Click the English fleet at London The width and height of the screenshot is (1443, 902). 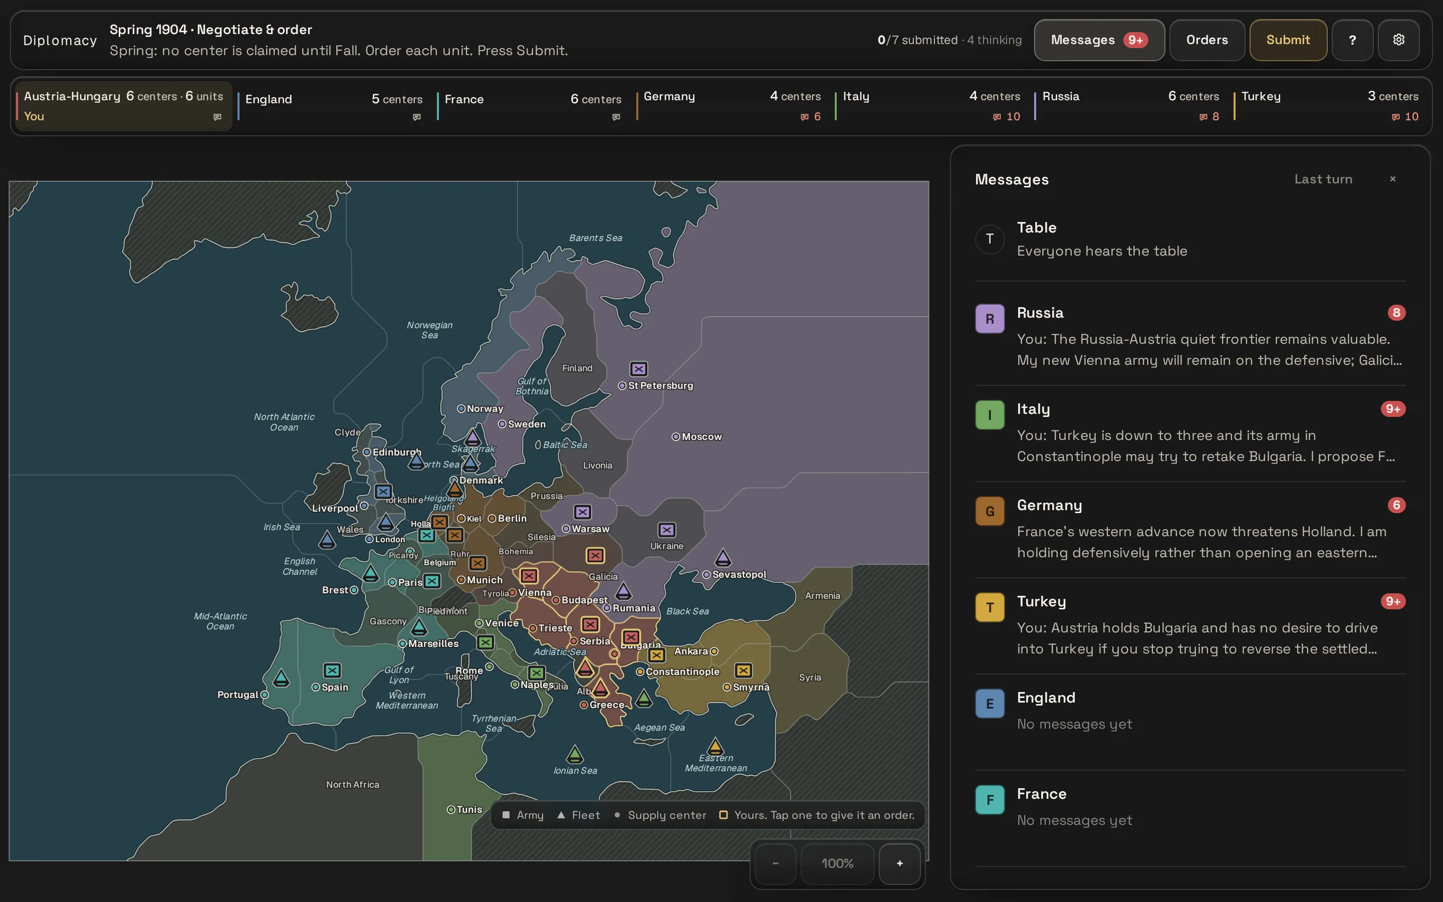[386, 523]
